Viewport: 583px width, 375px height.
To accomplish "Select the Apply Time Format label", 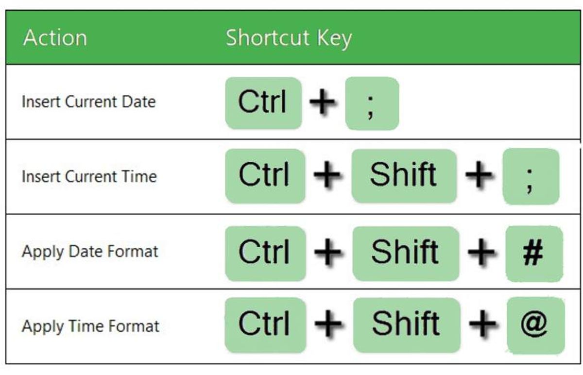I will point(90,325).
